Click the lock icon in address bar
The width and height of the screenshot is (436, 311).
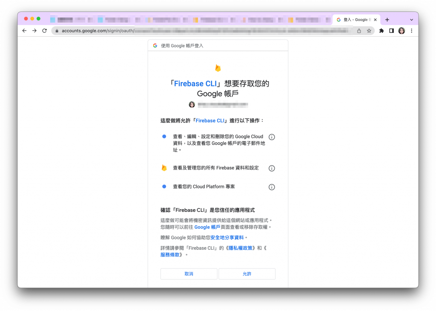57,31
